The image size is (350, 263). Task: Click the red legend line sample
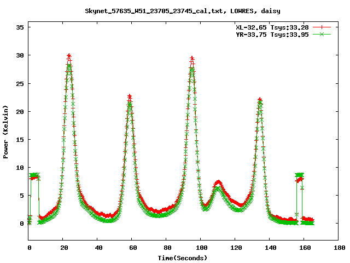322,27
